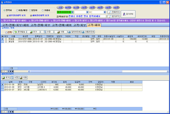Go to next record in hair history navigator
This screenshot has height=114, width=170.
point(8,112)
